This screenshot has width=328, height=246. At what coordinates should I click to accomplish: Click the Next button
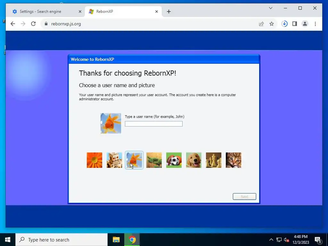[x=244, y=196]
